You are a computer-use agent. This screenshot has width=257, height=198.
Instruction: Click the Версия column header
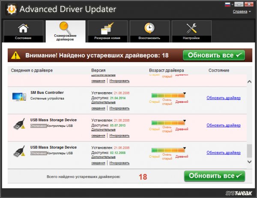coord(99,71)
